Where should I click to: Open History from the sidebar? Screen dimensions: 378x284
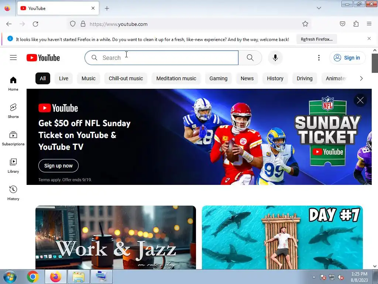click(13, 193)
